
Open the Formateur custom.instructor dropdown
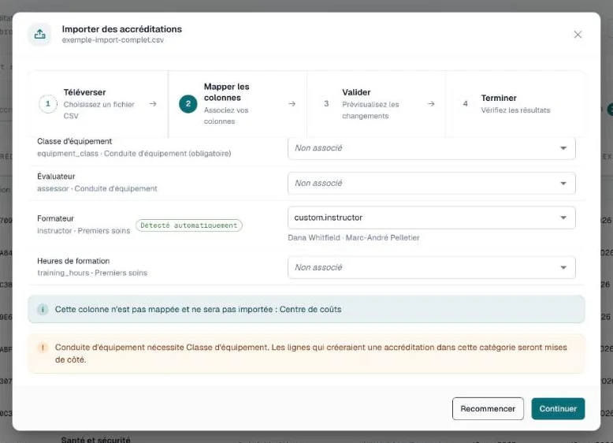[x=431, y=218]
